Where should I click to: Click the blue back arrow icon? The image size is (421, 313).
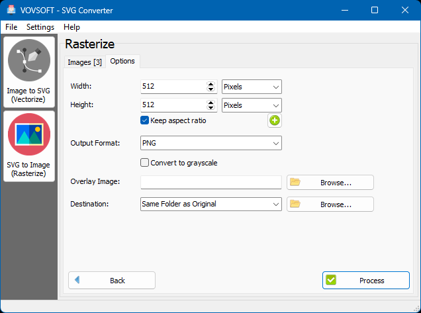tap(77, 280)
